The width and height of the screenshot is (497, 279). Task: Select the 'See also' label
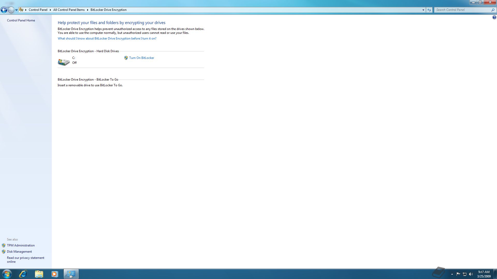coord(12,239)
